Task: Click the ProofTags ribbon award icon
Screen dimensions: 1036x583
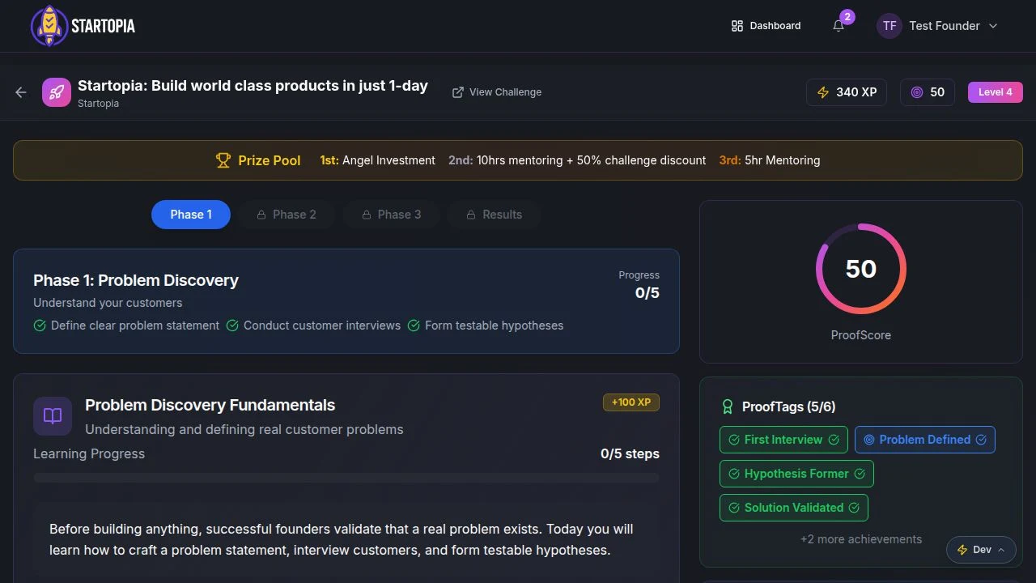Action: [727, 406]
